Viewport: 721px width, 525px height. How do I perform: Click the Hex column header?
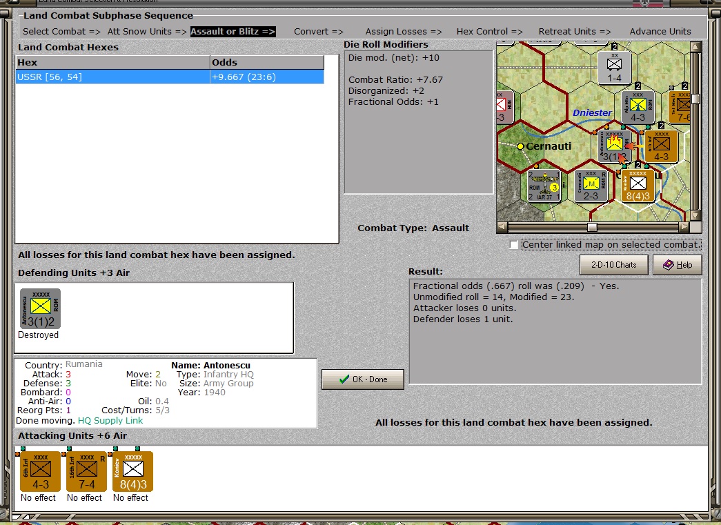click(x=112, y=63)
